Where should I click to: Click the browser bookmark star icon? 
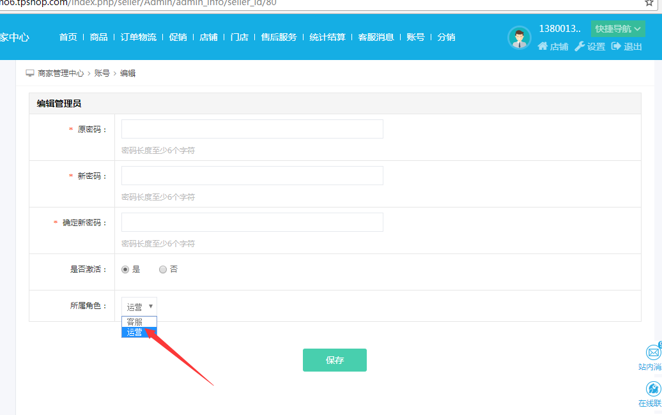pos(649,3)
